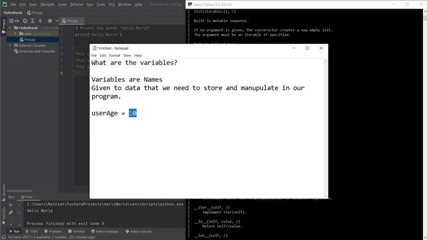Image resolution: width=427 pixels, height=240 pixels.
Task: Open the TODO tool window
Action: pyautogui.click(x=32, y=231)
